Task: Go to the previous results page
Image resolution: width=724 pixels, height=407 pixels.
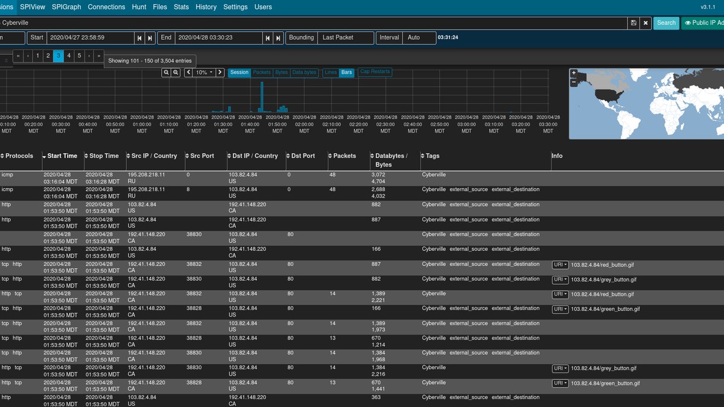Action: point(28,56)
